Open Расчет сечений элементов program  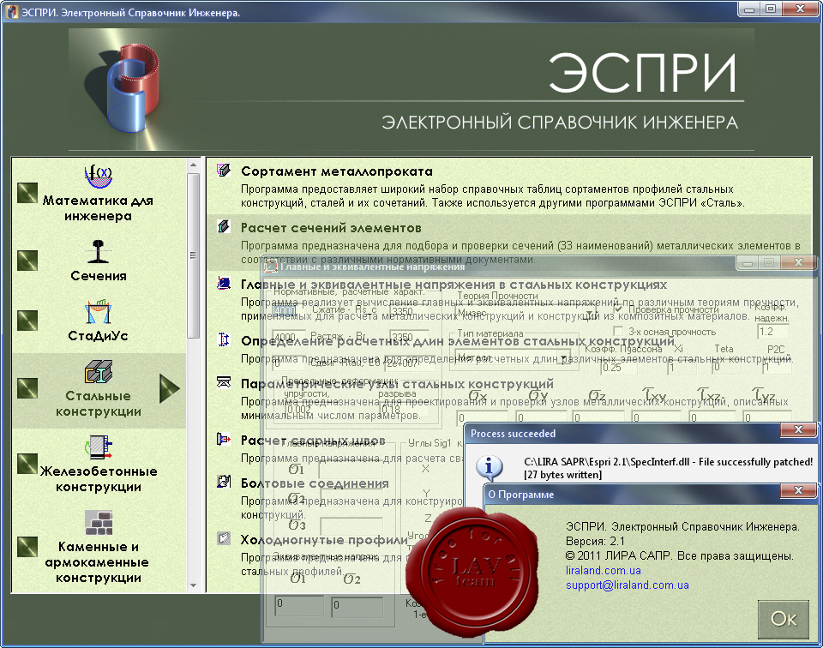(331, 228)
